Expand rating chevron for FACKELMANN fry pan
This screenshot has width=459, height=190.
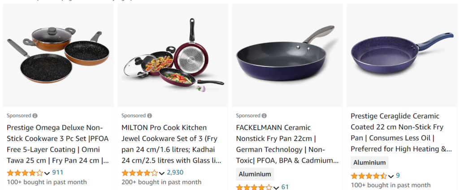point(277,188)
